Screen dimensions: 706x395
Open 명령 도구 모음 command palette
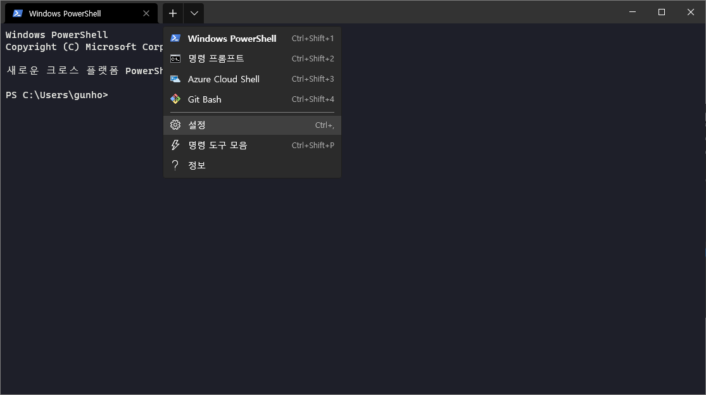tap(252, 145)
